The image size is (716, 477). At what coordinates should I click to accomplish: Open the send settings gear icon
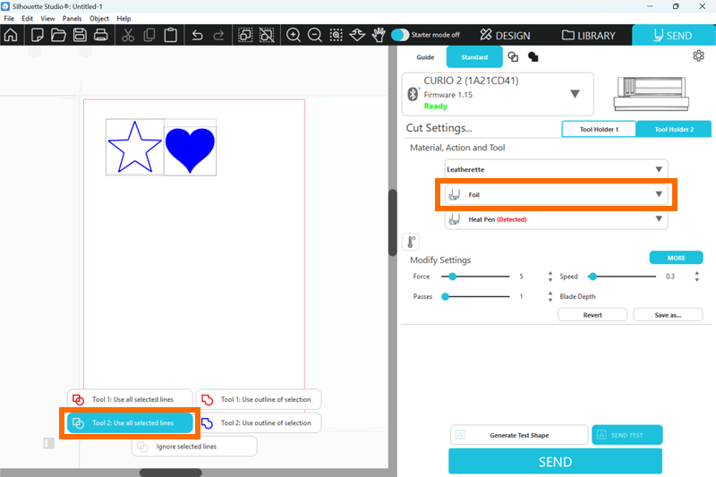[698, 55]
